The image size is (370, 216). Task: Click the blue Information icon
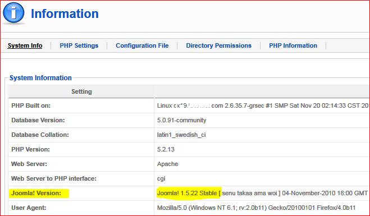pyautogui.click(x=13, y=13)
